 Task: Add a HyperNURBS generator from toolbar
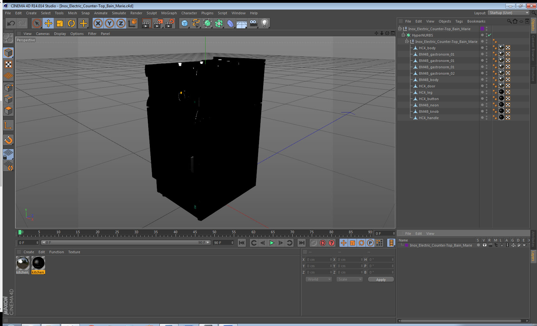pyautogui.click(x=207, y=23)
